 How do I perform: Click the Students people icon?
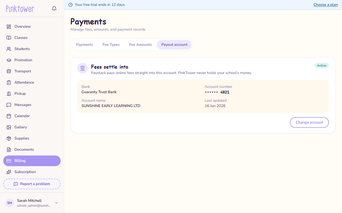9,49
